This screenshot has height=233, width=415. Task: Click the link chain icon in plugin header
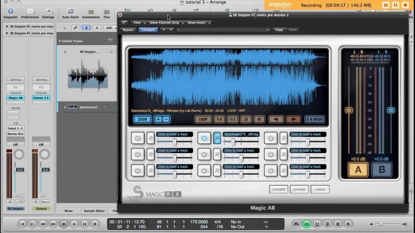[x=124, y=22]
